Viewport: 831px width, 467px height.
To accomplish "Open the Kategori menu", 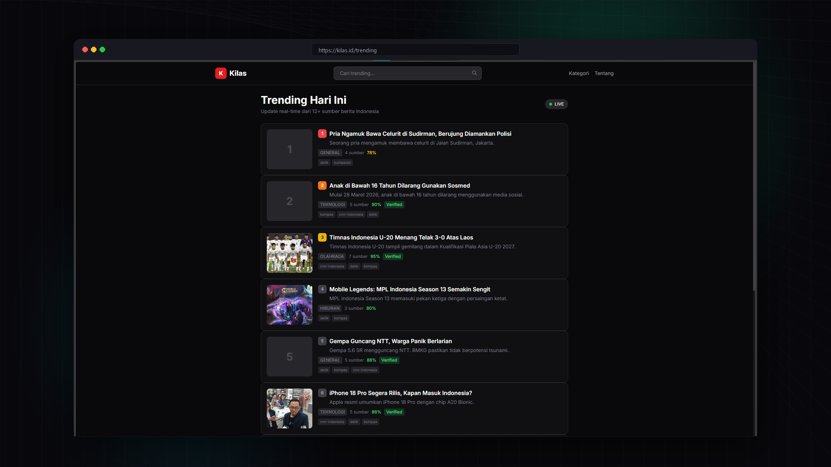I will (579, 74).
